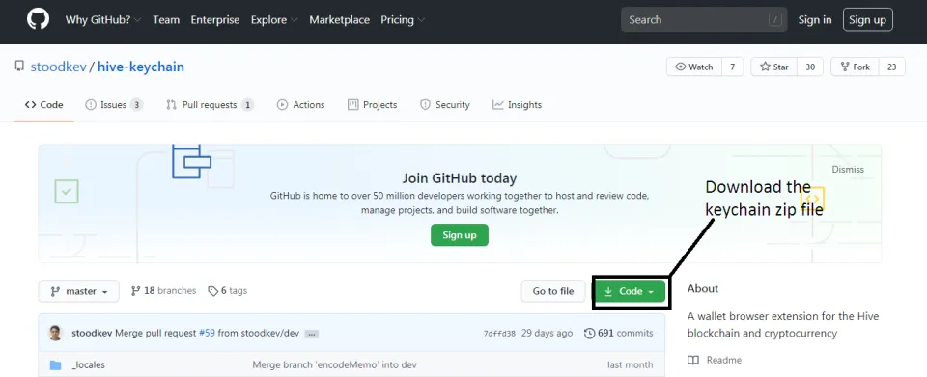Screen dimensions: 927x377
Task: Click the Sign in link
Action: pyautogui.click(x=815, y=19)
